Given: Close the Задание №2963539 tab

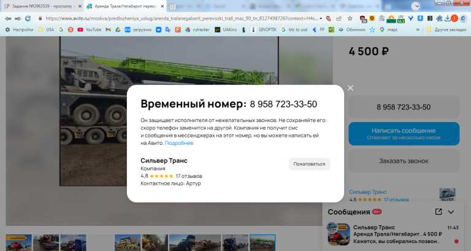Looking at the screenshot, I should [80, 6].
